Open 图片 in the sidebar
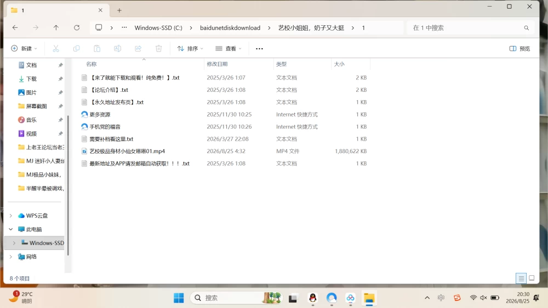Viewport: 548px width, 308px height. click(31, 92)
